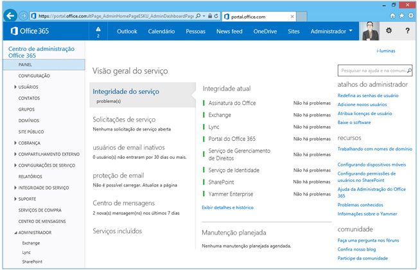420x270 pixels.
Task: Expand the SUPORTE sidebar section
Action: [x=15, y=199]
